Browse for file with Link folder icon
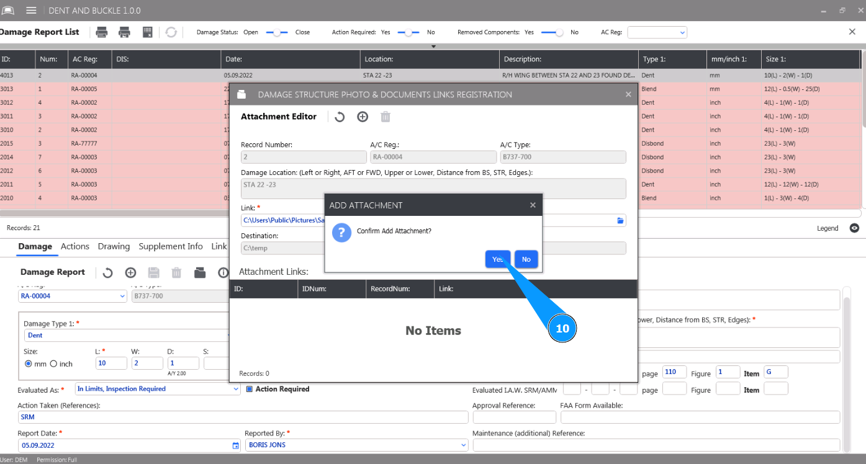Viewport: 866px width, 464px height. coord(620,220)
